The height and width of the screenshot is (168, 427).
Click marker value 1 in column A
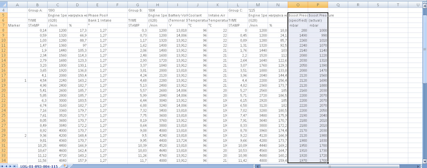pyautogui.click(x=17, y=80)
